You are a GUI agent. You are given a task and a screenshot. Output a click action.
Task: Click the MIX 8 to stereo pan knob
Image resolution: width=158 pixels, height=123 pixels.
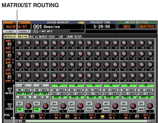(x=150, y=106)
